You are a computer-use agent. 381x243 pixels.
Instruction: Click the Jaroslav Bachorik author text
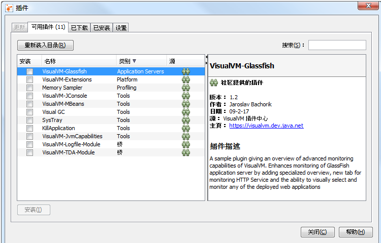[250, 104]
